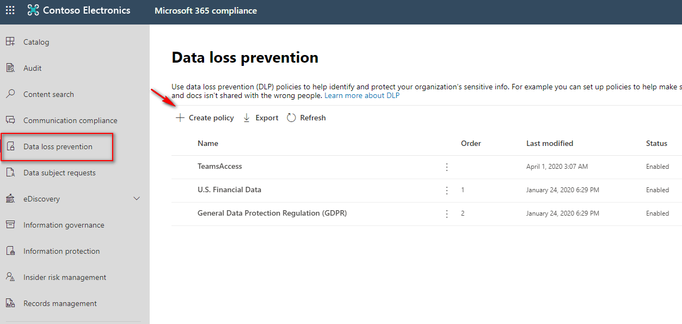This screenshot has width=682, height=324.
Task: Click the Data loss prevention icon
Action: tap(10, 146)
